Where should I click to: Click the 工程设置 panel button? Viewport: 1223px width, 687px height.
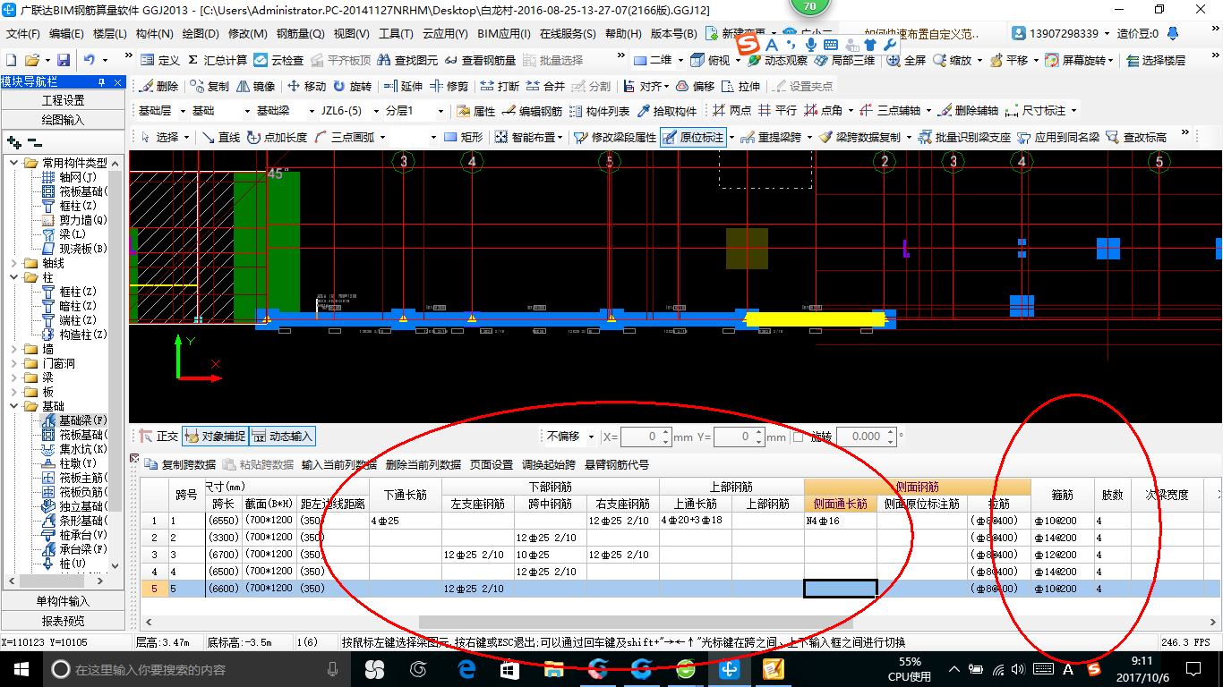[x=64, y=100]
